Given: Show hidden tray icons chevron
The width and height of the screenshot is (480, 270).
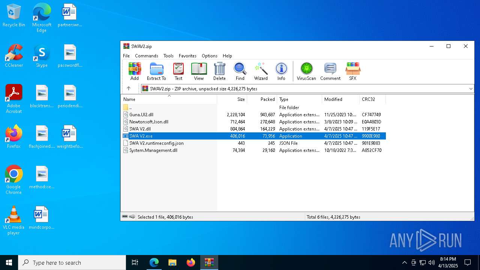Looking at the screenshot, I should pyautogui.click(x=404, y=262).
